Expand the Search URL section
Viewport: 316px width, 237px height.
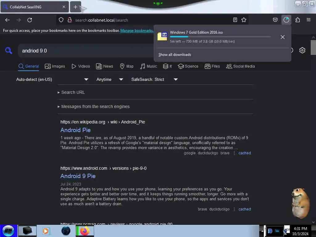pyautogui.click(x=71, y=92)
